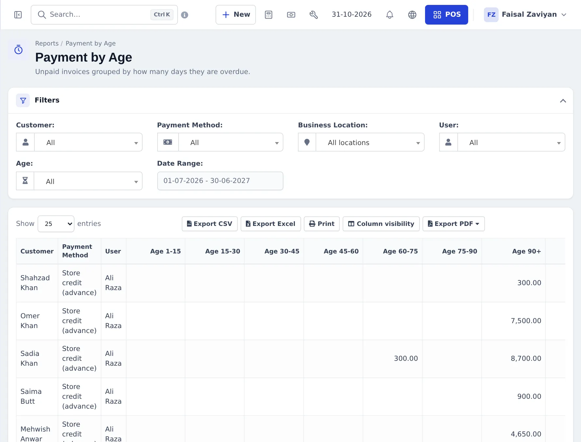Viewport: 581px width, 442px height.
Task: Open the notifications bell
Action: 389,15
